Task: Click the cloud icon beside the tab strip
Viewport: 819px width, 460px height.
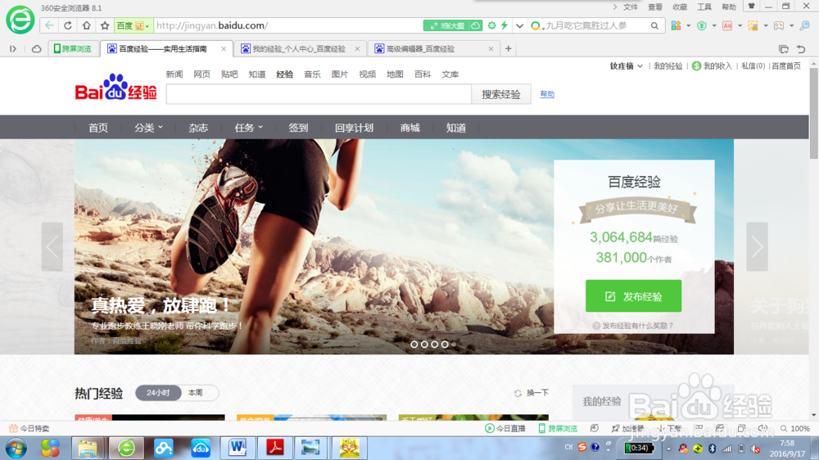Action: point(36,48)
